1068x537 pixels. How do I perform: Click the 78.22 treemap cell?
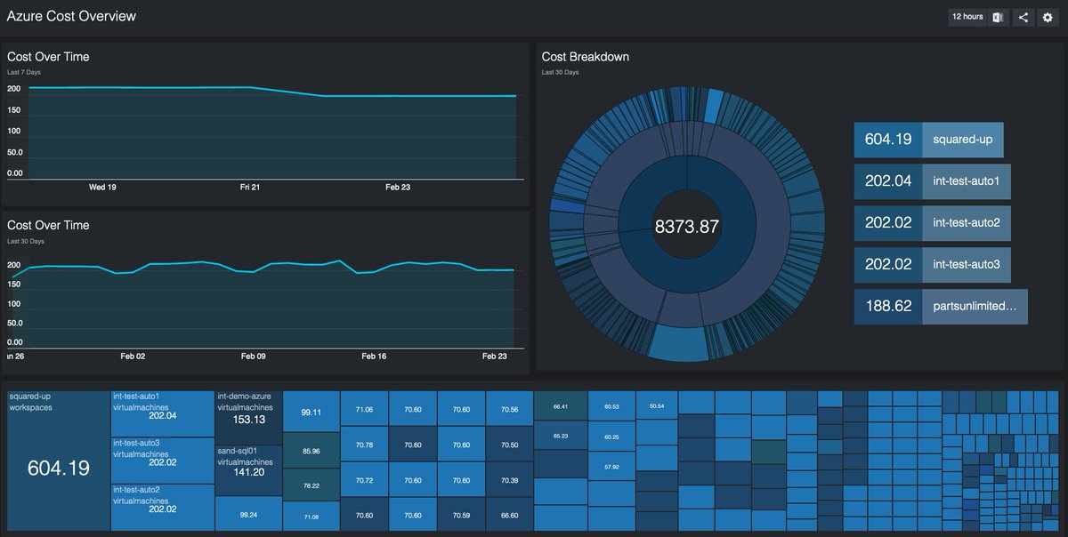pyautogui.click(x=311, y=486)
